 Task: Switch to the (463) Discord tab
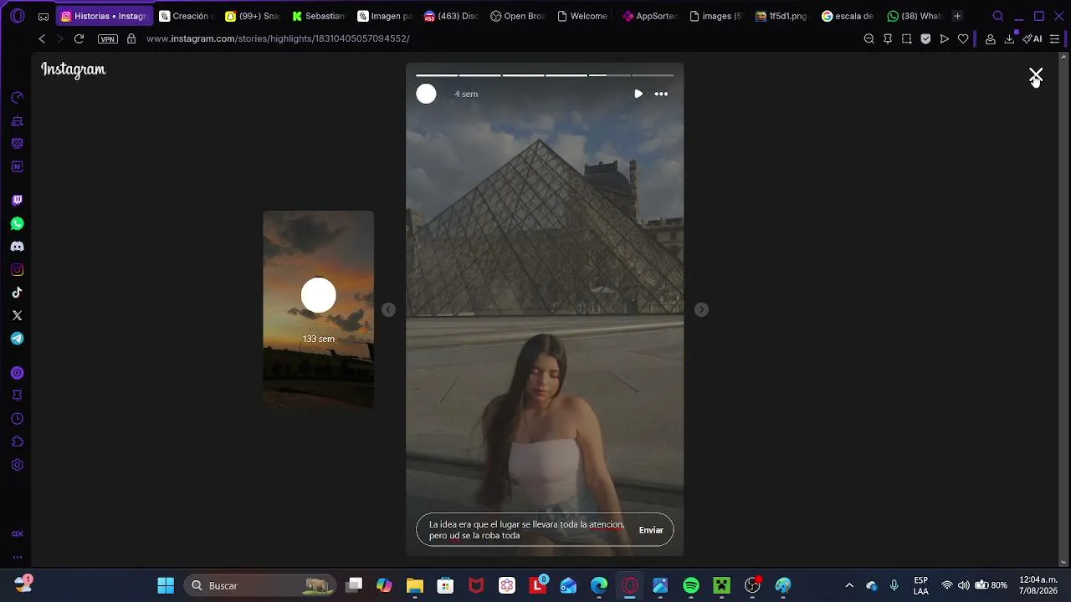(452, 16)
